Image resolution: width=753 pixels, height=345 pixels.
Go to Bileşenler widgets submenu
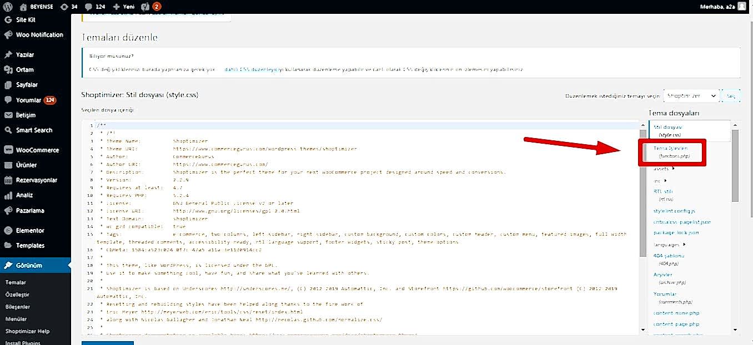pyautogui.click(x=18, y=307)
